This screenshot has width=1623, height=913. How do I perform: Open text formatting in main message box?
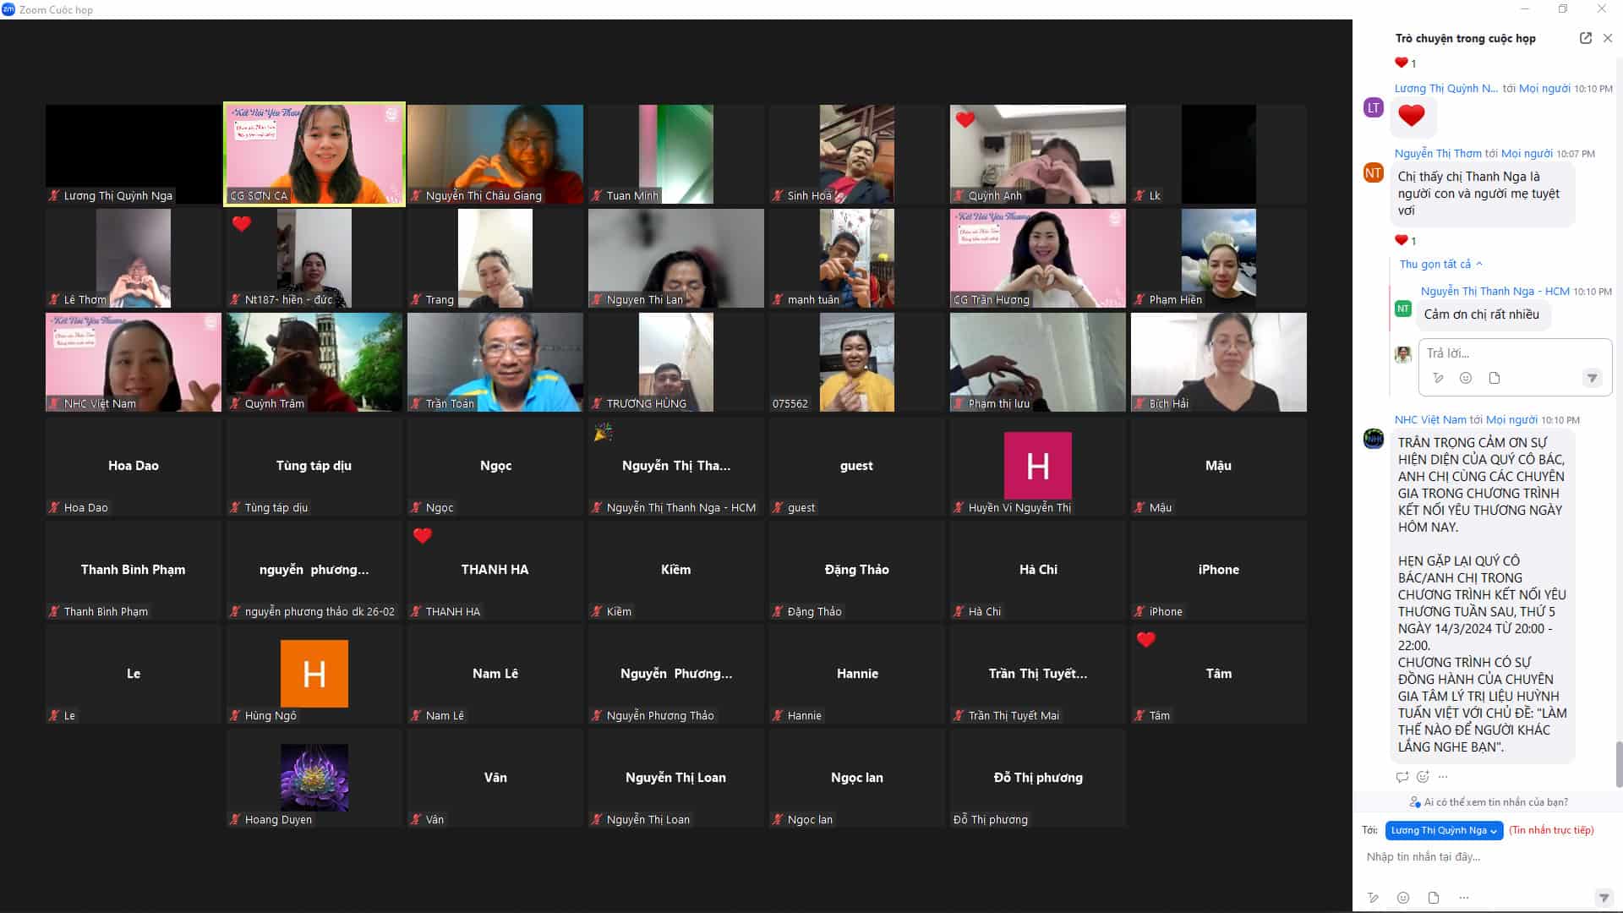(1373, 898)
